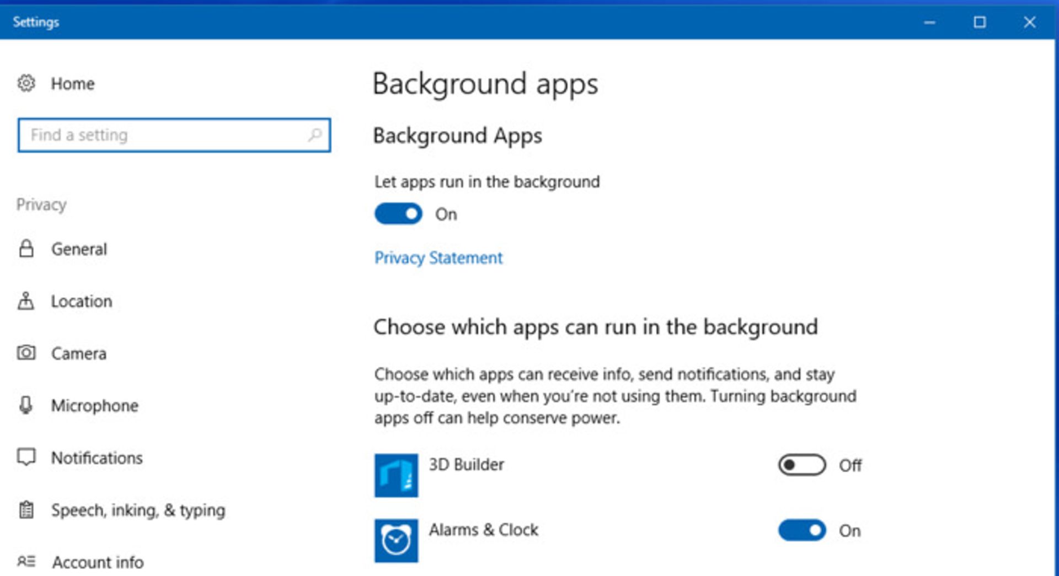This screenshot has height=576, width=1059.
Task: Minimize the Settings window
Action: point(930,22)
